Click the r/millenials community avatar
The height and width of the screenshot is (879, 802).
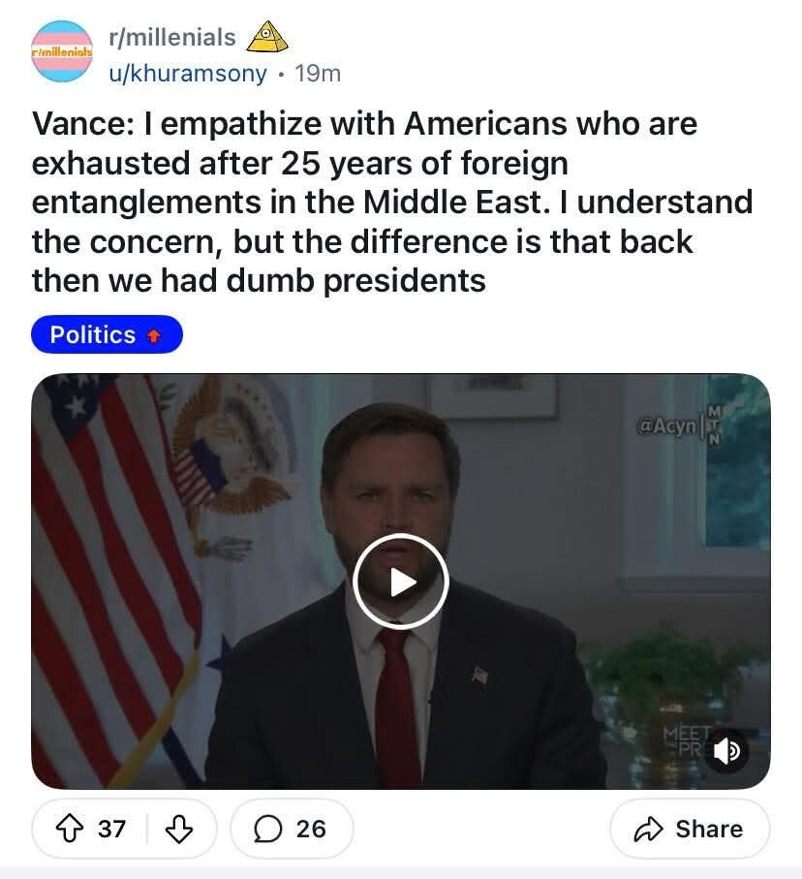62,51
